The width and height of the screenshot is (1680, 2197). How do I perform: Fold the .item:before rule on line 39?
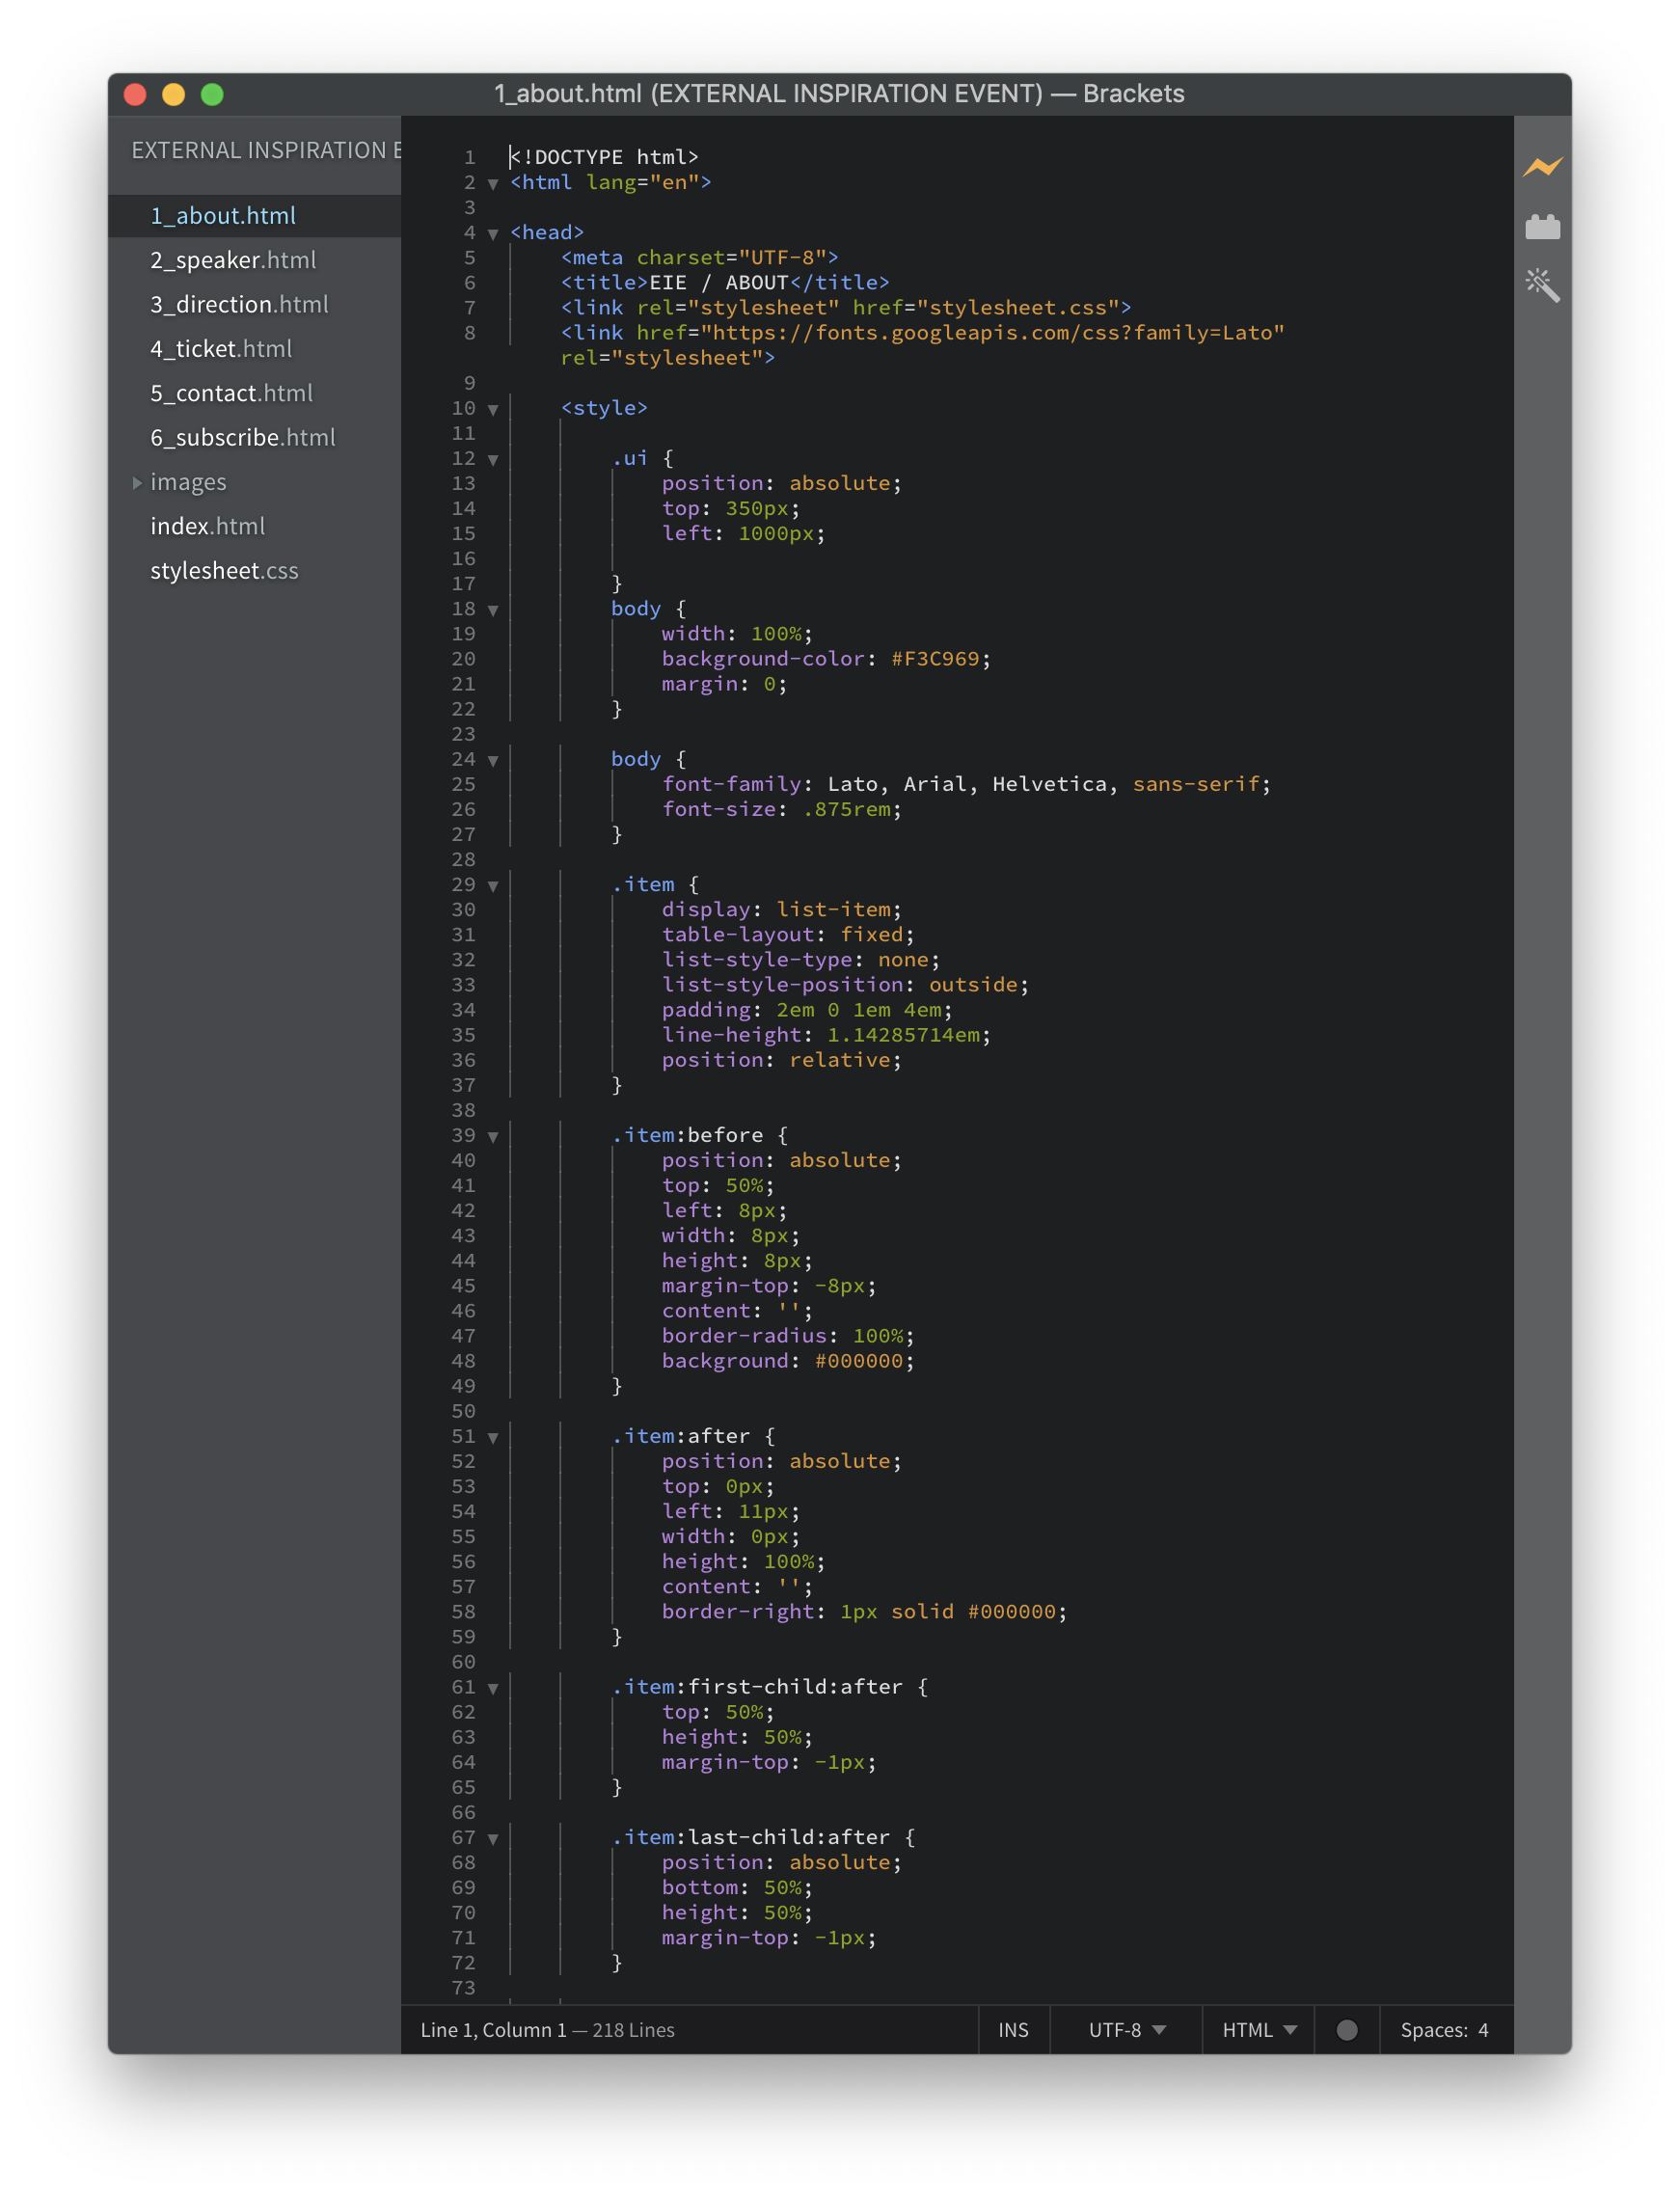click(x=493, y=1136)
